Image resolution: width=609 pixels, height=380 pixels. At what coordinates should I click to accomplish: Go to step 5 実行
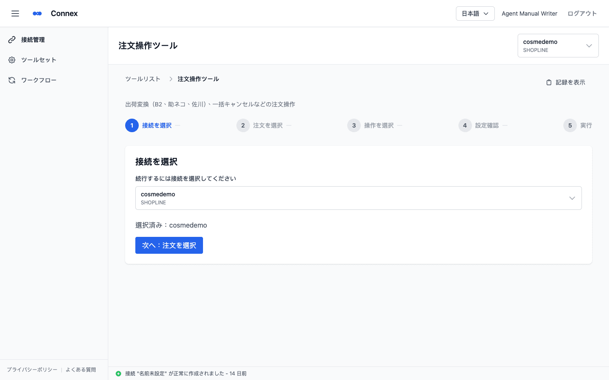pyautogui.click(x=578, y=125)
